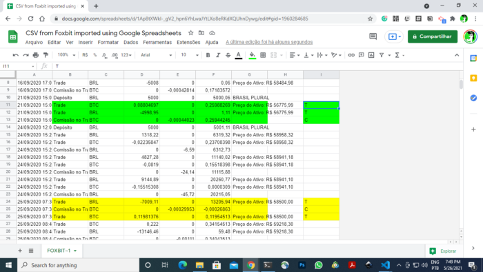Open the Inserir menu
Image resolution: width=483 pixels, height=272 pixels.
coord(86,43)
